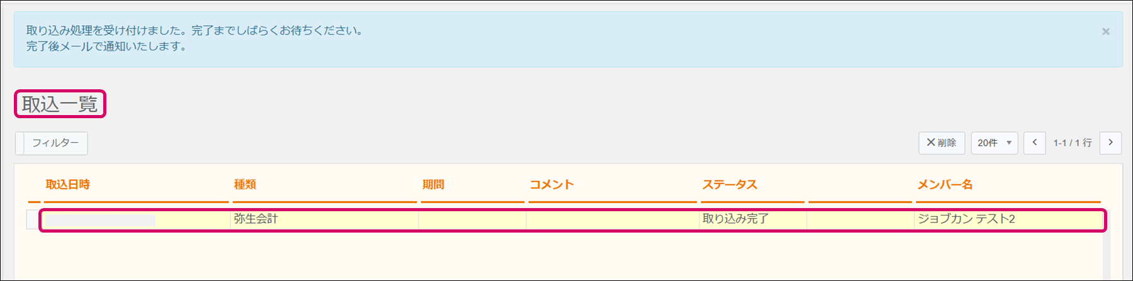Click the 1-1 / 1 行 pagination text

tap(1073, 143)
